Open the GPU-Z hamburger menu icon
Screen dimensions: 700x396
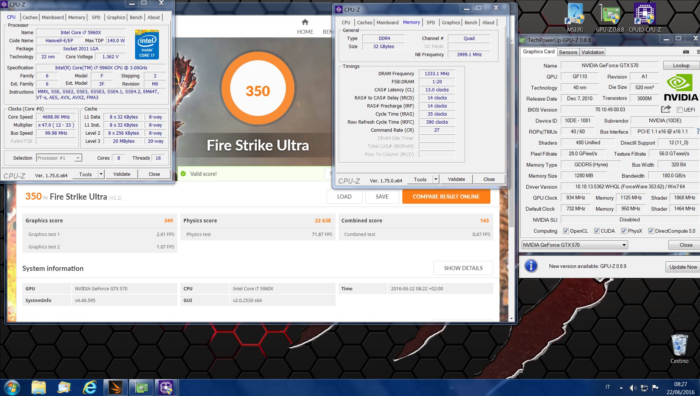coord(698,52)
